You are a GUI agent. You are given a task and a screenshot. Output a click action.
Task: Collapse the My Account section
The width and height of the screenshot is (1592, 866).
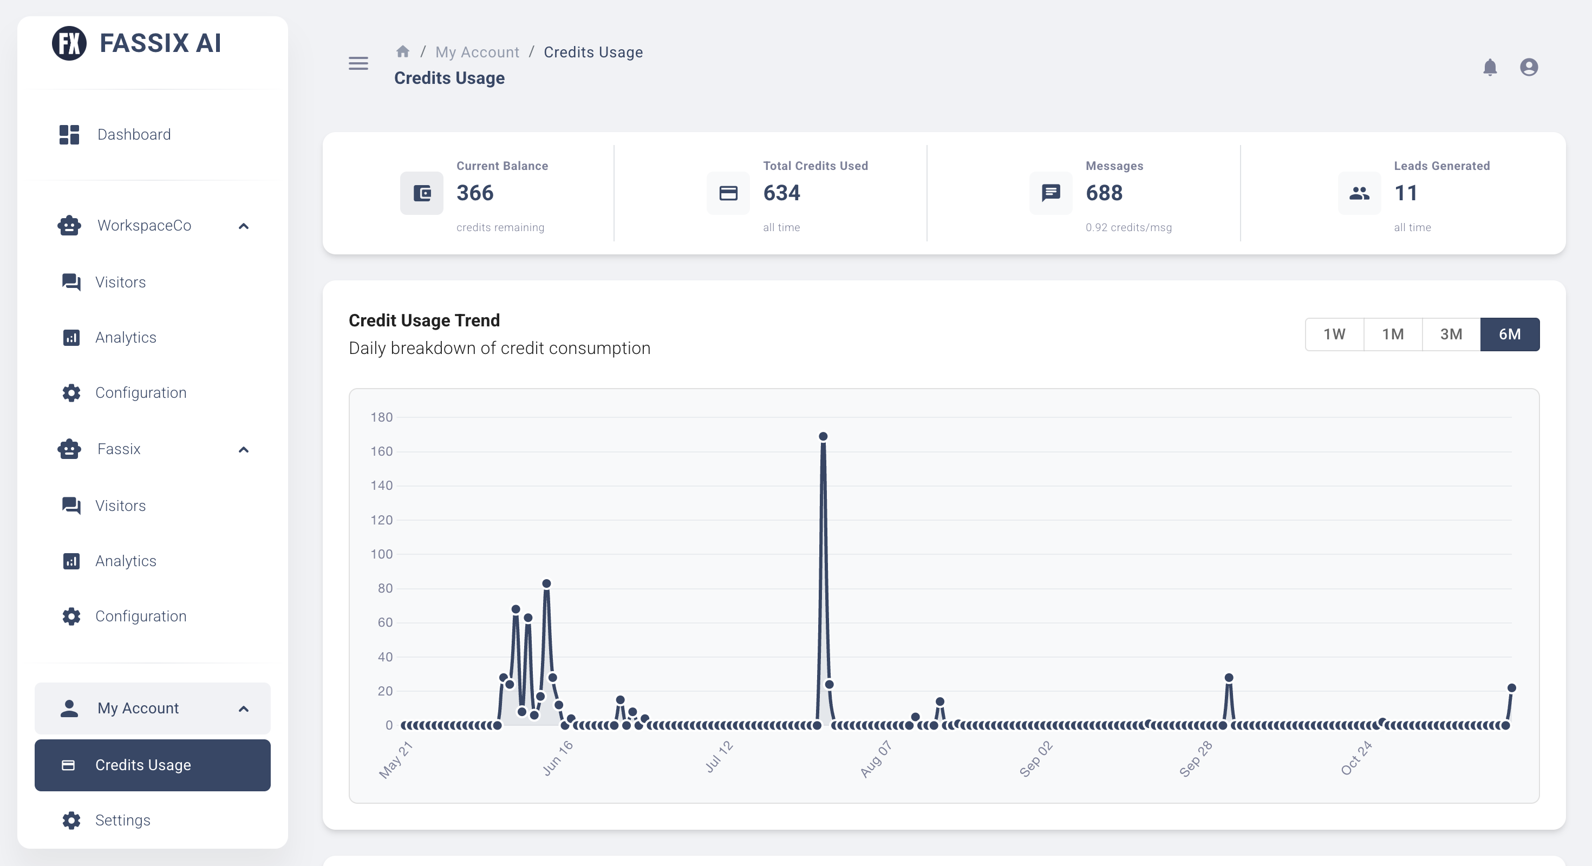244,709
